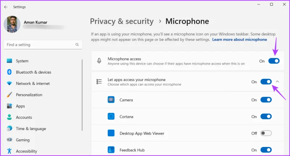
Task: Click the Microphone page title
Action: (x=187, y=21)
